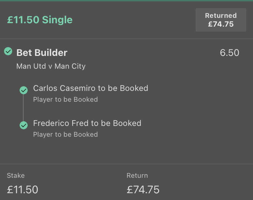Click the divider below the bet header
Image resolution: width=253 pixels, height=200 pixels.
(x=126, y=39)
